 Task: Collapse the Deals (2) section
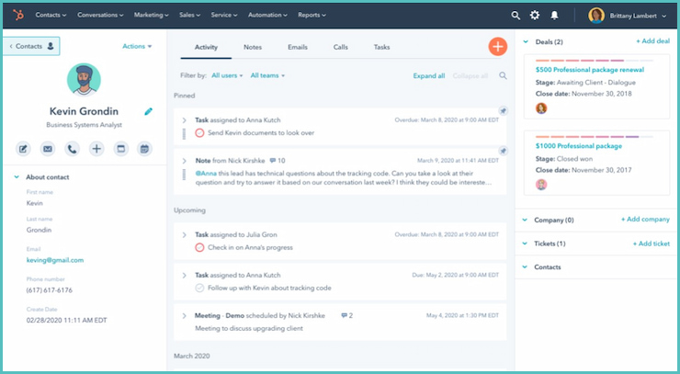[x=526, y=41]
